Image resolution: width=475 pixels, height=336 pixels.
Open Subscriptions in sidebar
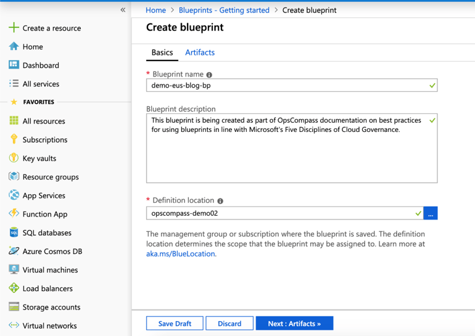[45, 140]
